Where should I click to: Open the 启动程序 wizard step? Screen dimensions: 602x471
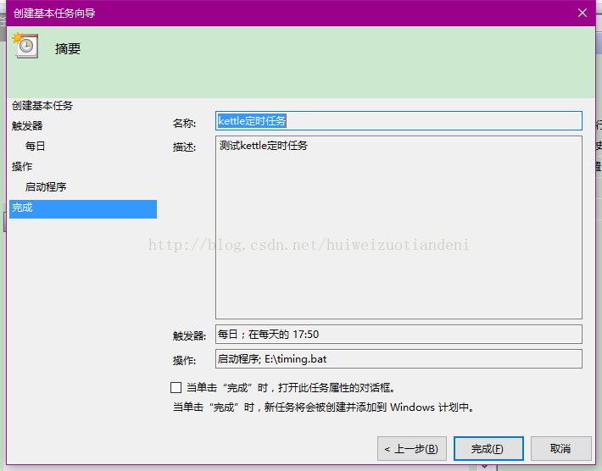click(x=46, y=186)
